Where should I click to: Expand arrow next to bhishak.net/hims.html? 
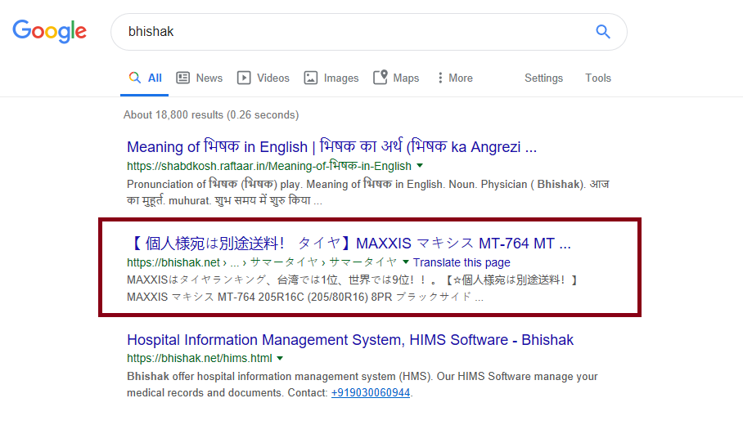point(280,358)
